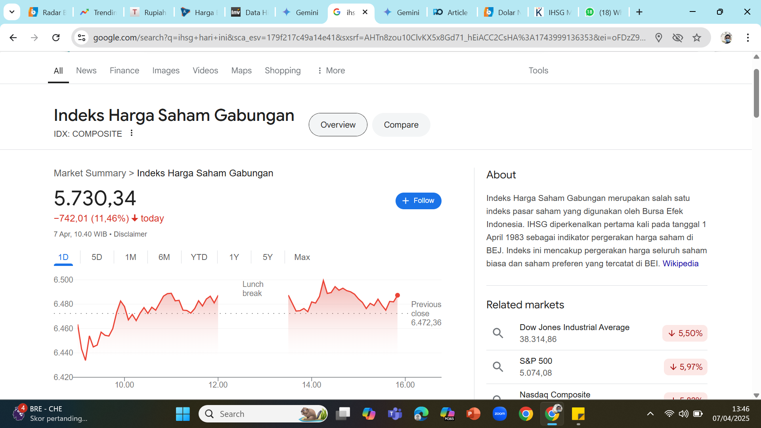Click the Windows Start button

click(182, 413)
